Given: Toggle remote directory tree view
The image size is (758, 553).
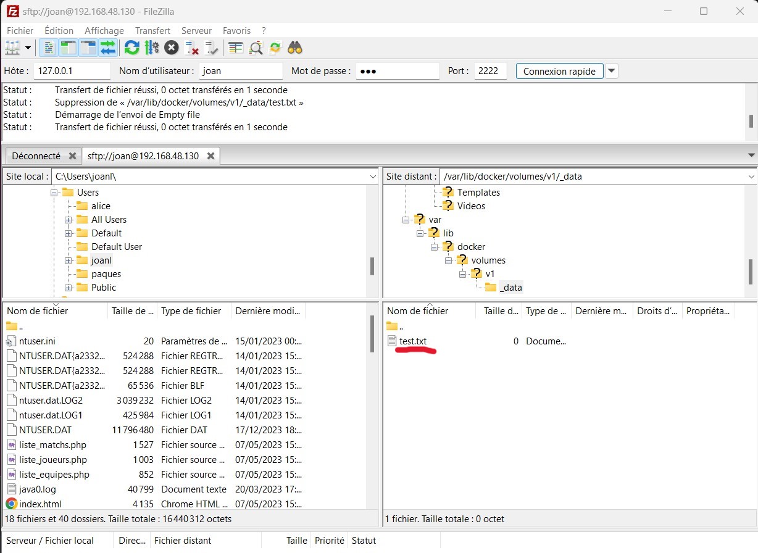Looking at the screenshot, I should coord(88,48).
